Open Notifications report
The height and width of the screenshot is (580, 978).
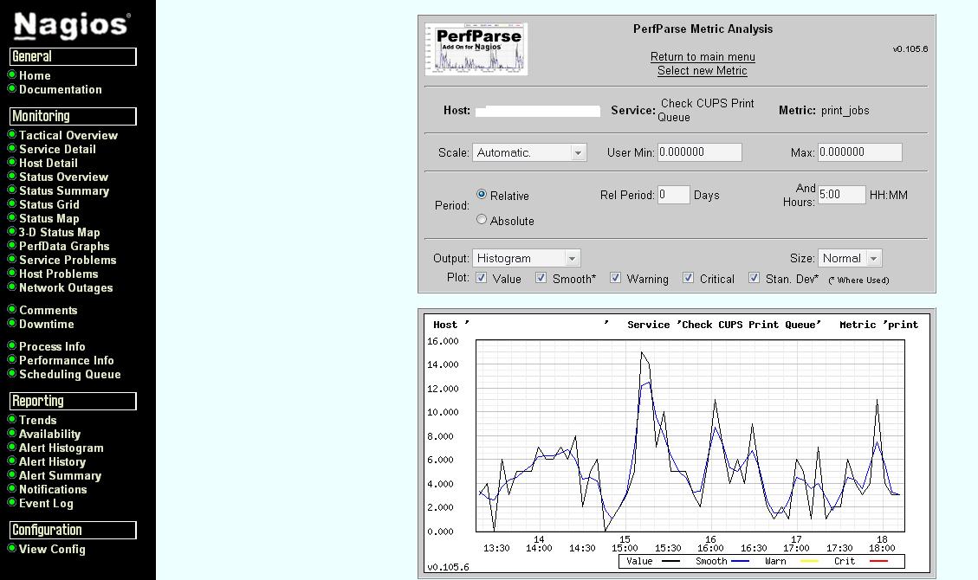click(53, 490)
